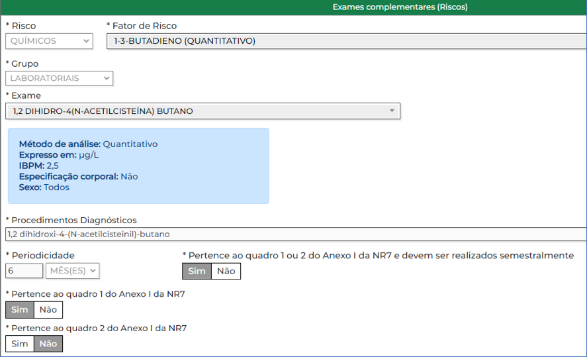The width and height of the screenshot is (587, 357).
Task: Set quadro 2 do Anexo I to Não
Action: (x=48, y=344)
